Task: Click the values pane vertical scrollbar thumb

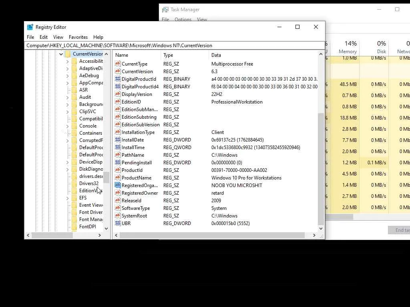Action: (321, 168)
